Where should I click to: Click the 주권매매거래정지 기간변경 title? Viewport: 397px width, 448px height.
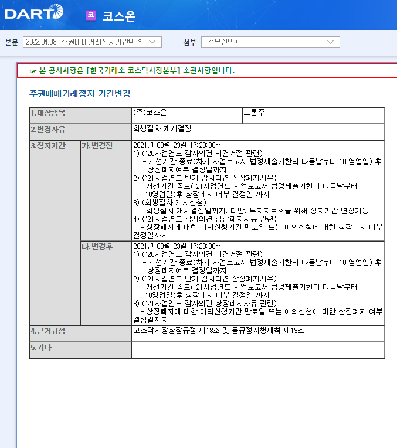80,93
